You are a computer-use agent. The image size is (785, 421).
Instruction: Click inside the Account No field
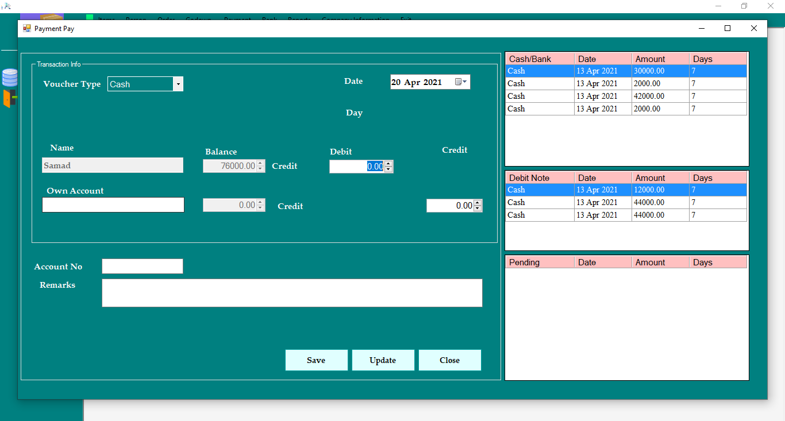pyautogui.click(x=142, y=266)
